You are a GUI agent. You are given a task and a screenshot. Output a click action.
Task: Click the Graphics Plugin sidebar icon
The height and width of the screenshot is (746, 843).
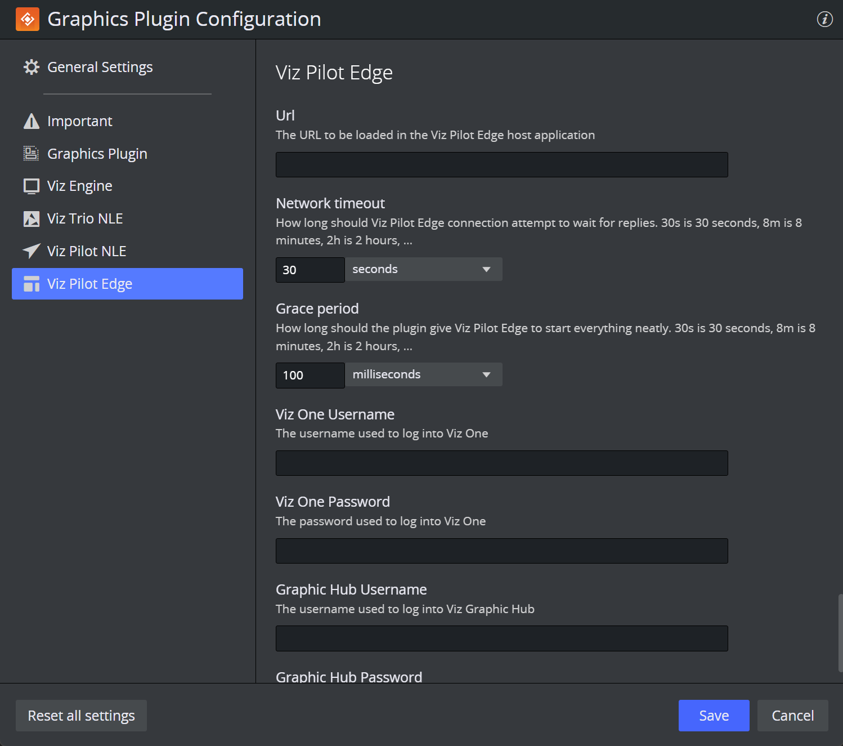pos(32,154)
